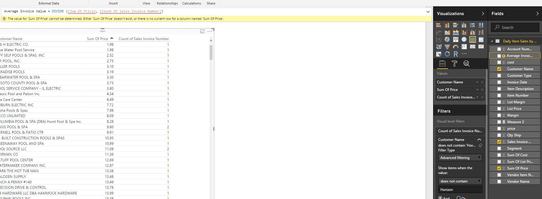Select the Slicer visualization
This screenshot has width=542, height=199.
[x=439, y=54]
